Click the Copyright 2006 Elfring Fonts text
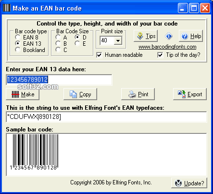The height and width of the screenshot is (194, 213). click(111, 182)
